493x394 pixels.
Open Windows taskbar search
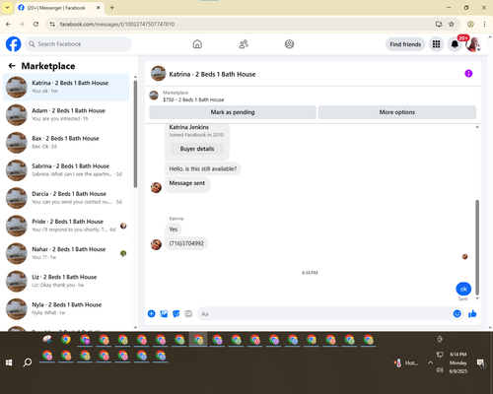point(28,362)
